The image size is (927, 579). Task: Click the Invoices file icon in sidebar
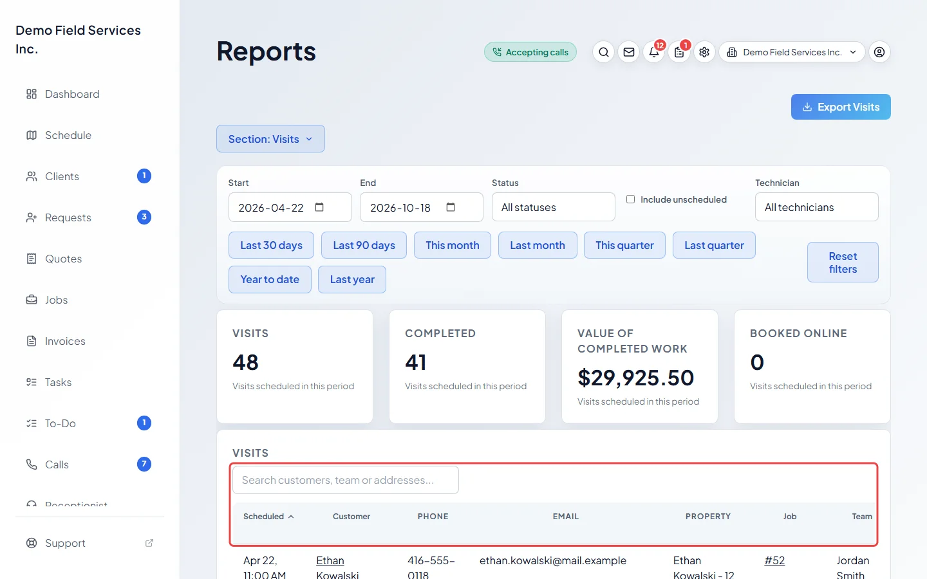[x=32, y=341]
